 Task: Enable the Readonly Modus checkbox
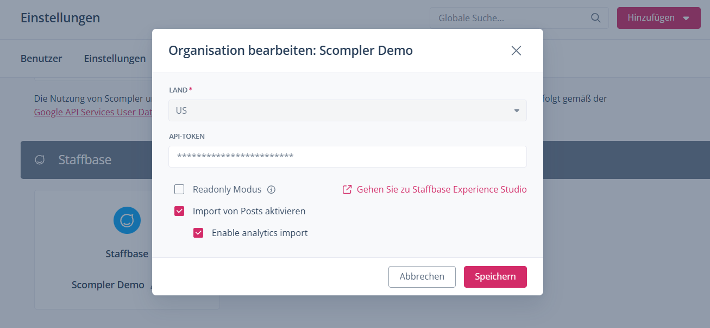click(x=179, y=190)
